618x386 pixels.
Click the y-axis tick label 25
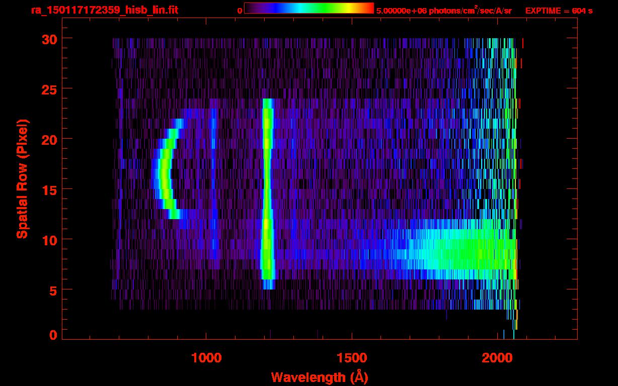pyautogui.click(x=48, y=89)
